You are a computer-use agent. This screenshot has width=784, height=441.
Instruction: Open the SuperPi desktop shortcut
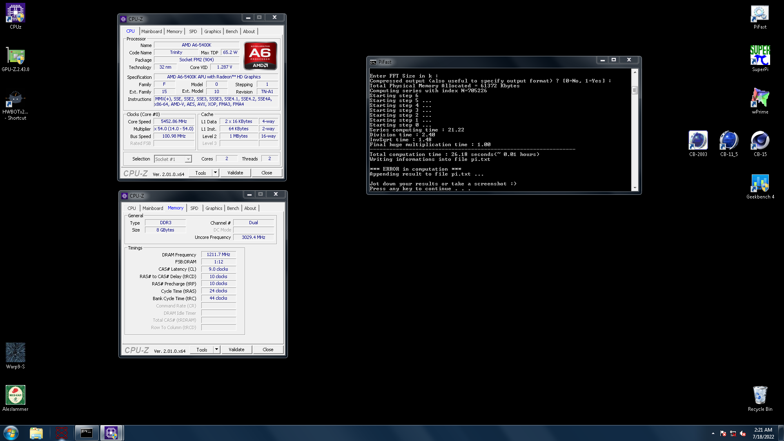(760, 59)
